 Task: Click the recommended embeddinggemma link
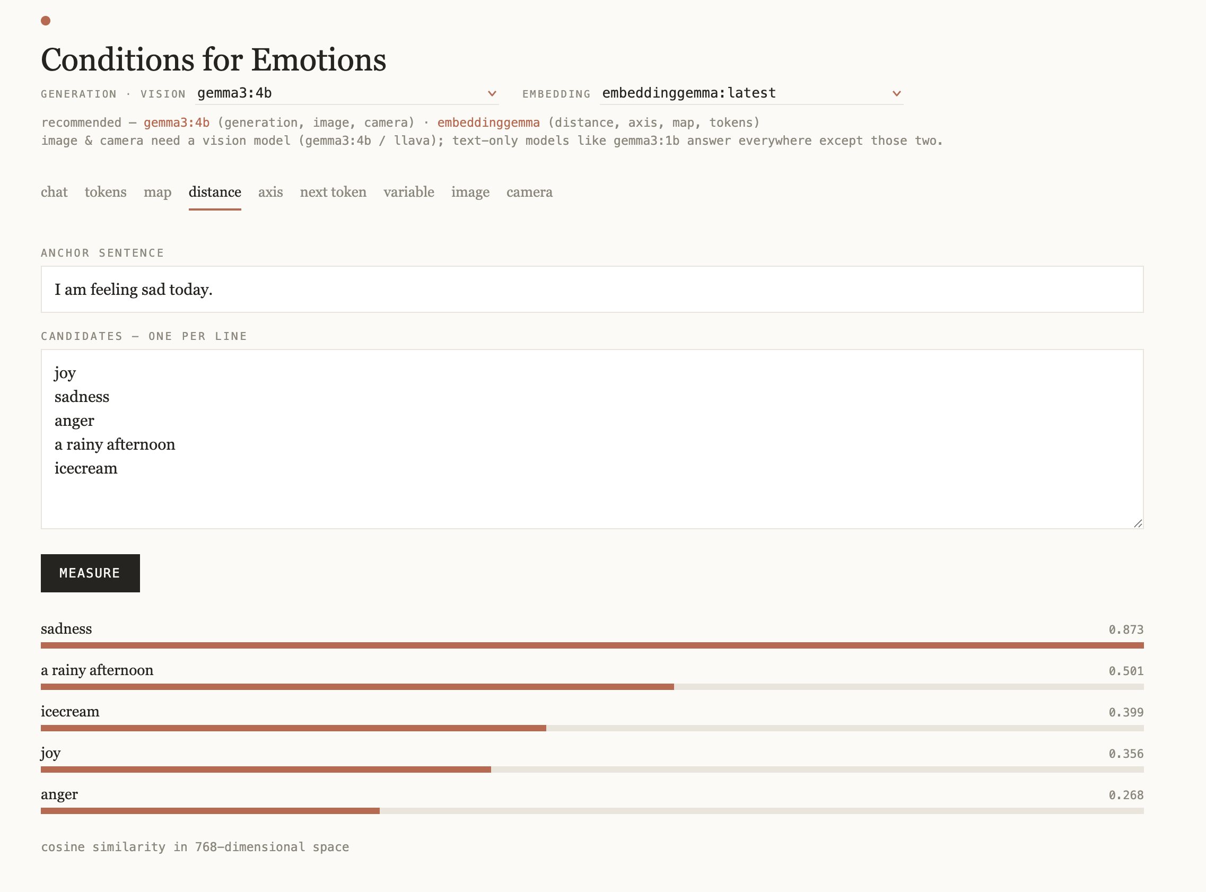488,123
